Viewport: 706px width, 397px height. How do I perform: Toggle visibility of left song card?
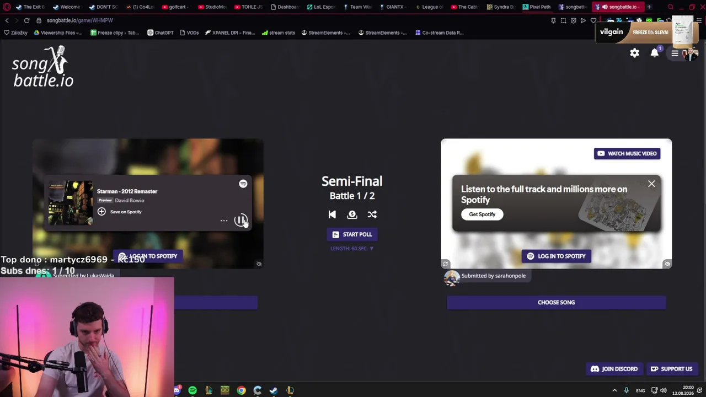coord(259,264)
